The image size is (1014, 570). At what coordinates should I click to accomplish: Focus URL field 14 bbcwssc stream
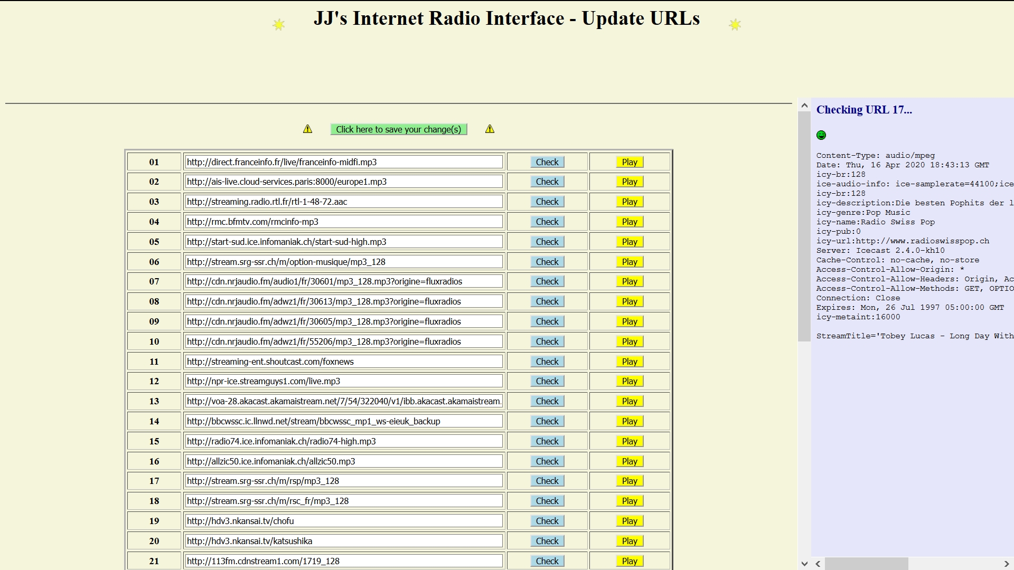click(343, 421)
